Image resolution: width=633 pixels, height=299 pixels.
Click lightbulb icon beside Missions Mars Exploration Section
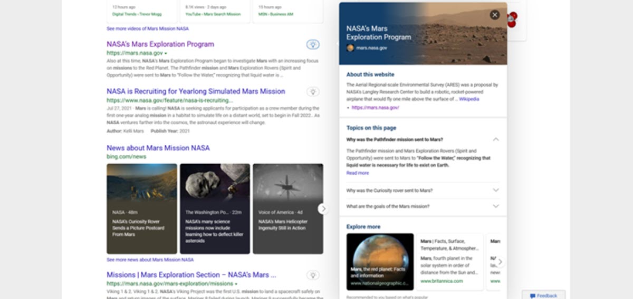pyautogui.click(x=313, y=275)
